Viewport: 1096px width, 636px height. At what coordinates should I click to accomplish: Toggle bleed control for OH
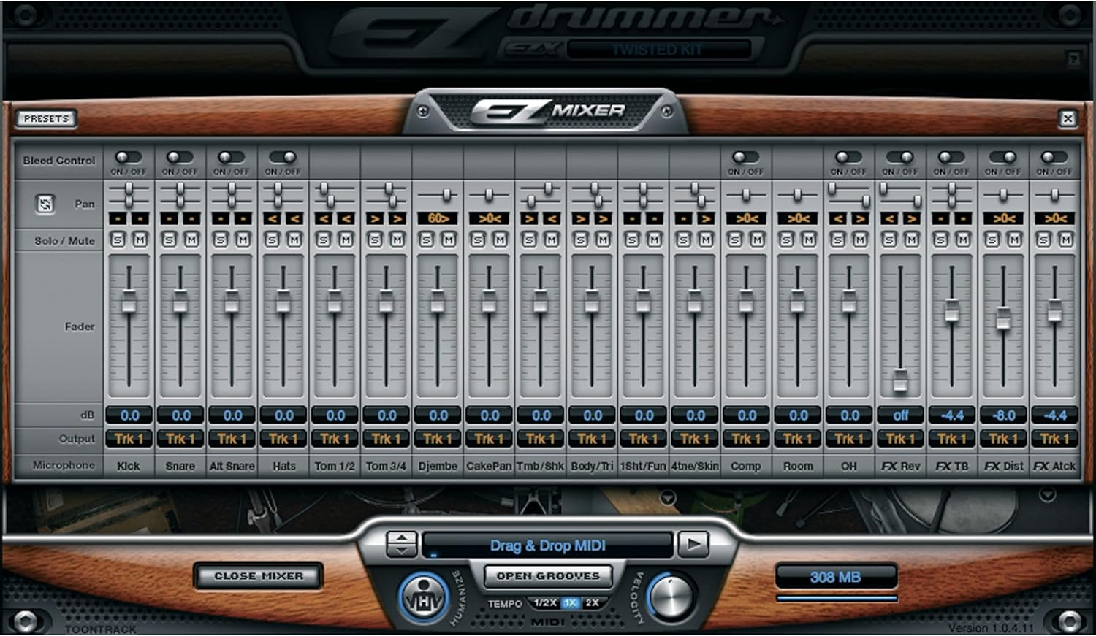coord(848,157)
